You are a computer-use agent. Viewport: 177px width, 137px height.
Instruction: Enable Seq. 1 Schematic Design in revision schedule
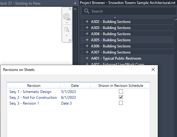(x=121, y=91)
